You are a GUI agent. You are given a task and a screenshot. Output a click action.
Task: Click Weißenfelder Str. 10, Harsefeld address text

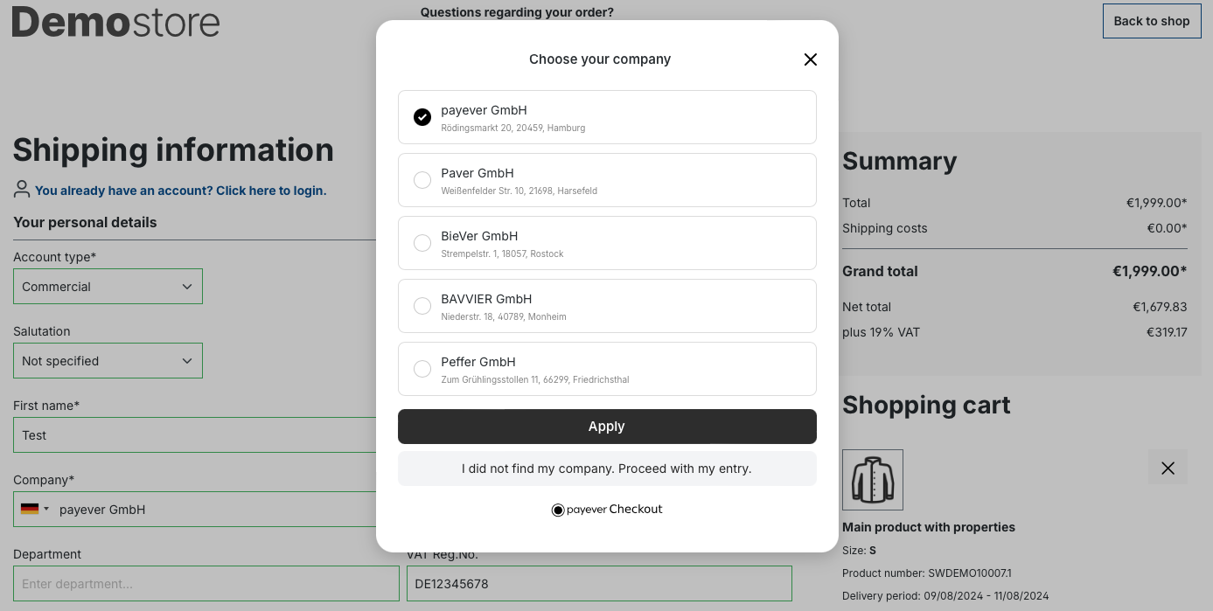point(519,191)
